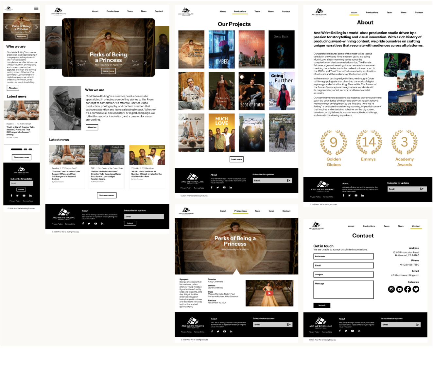Select highlighted About tab on the About page
The image size is (433, 374).
pyautogui.click(x=354, y=13)
